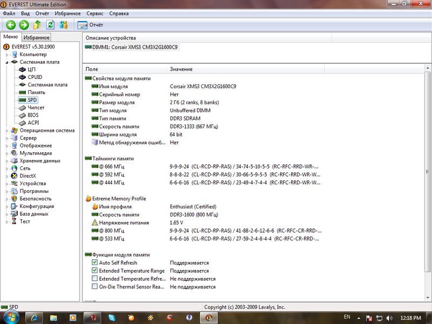Click the Up folder toolbar icon

[37, 25]
